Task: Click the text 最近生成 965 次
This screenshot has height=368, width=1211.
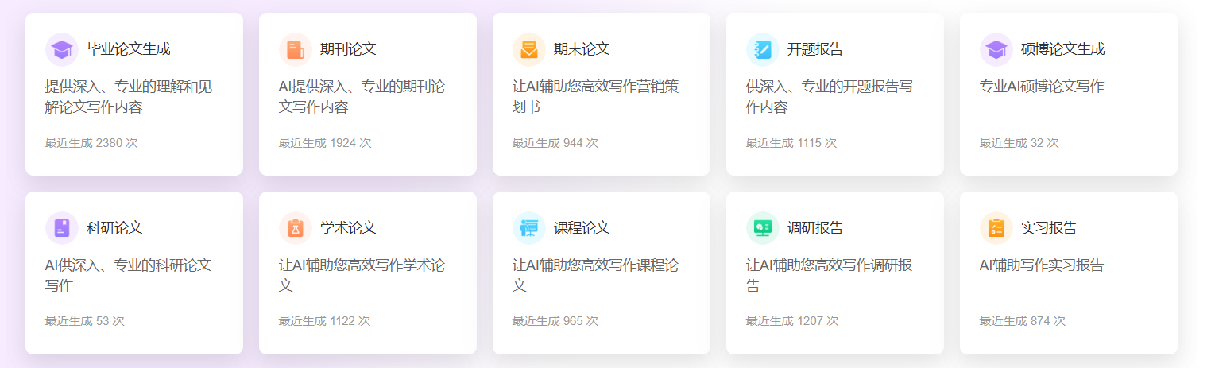Action: click(x=555, y=321)
